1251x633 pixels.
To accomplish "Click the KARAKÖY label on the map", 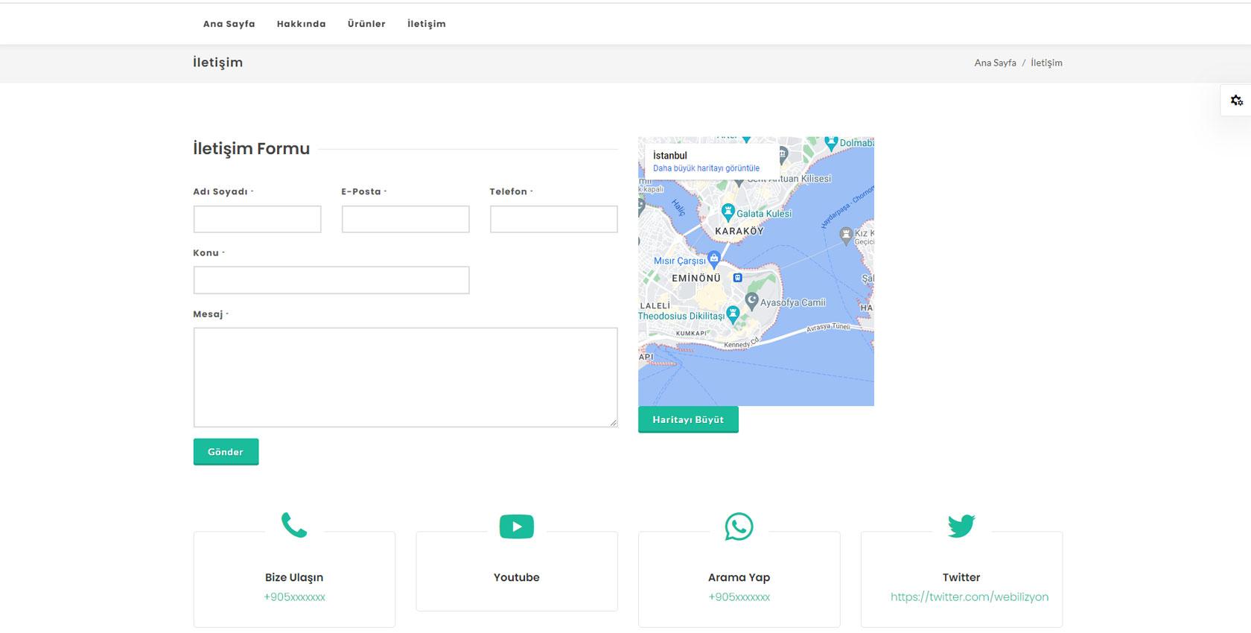I will 739,231.
